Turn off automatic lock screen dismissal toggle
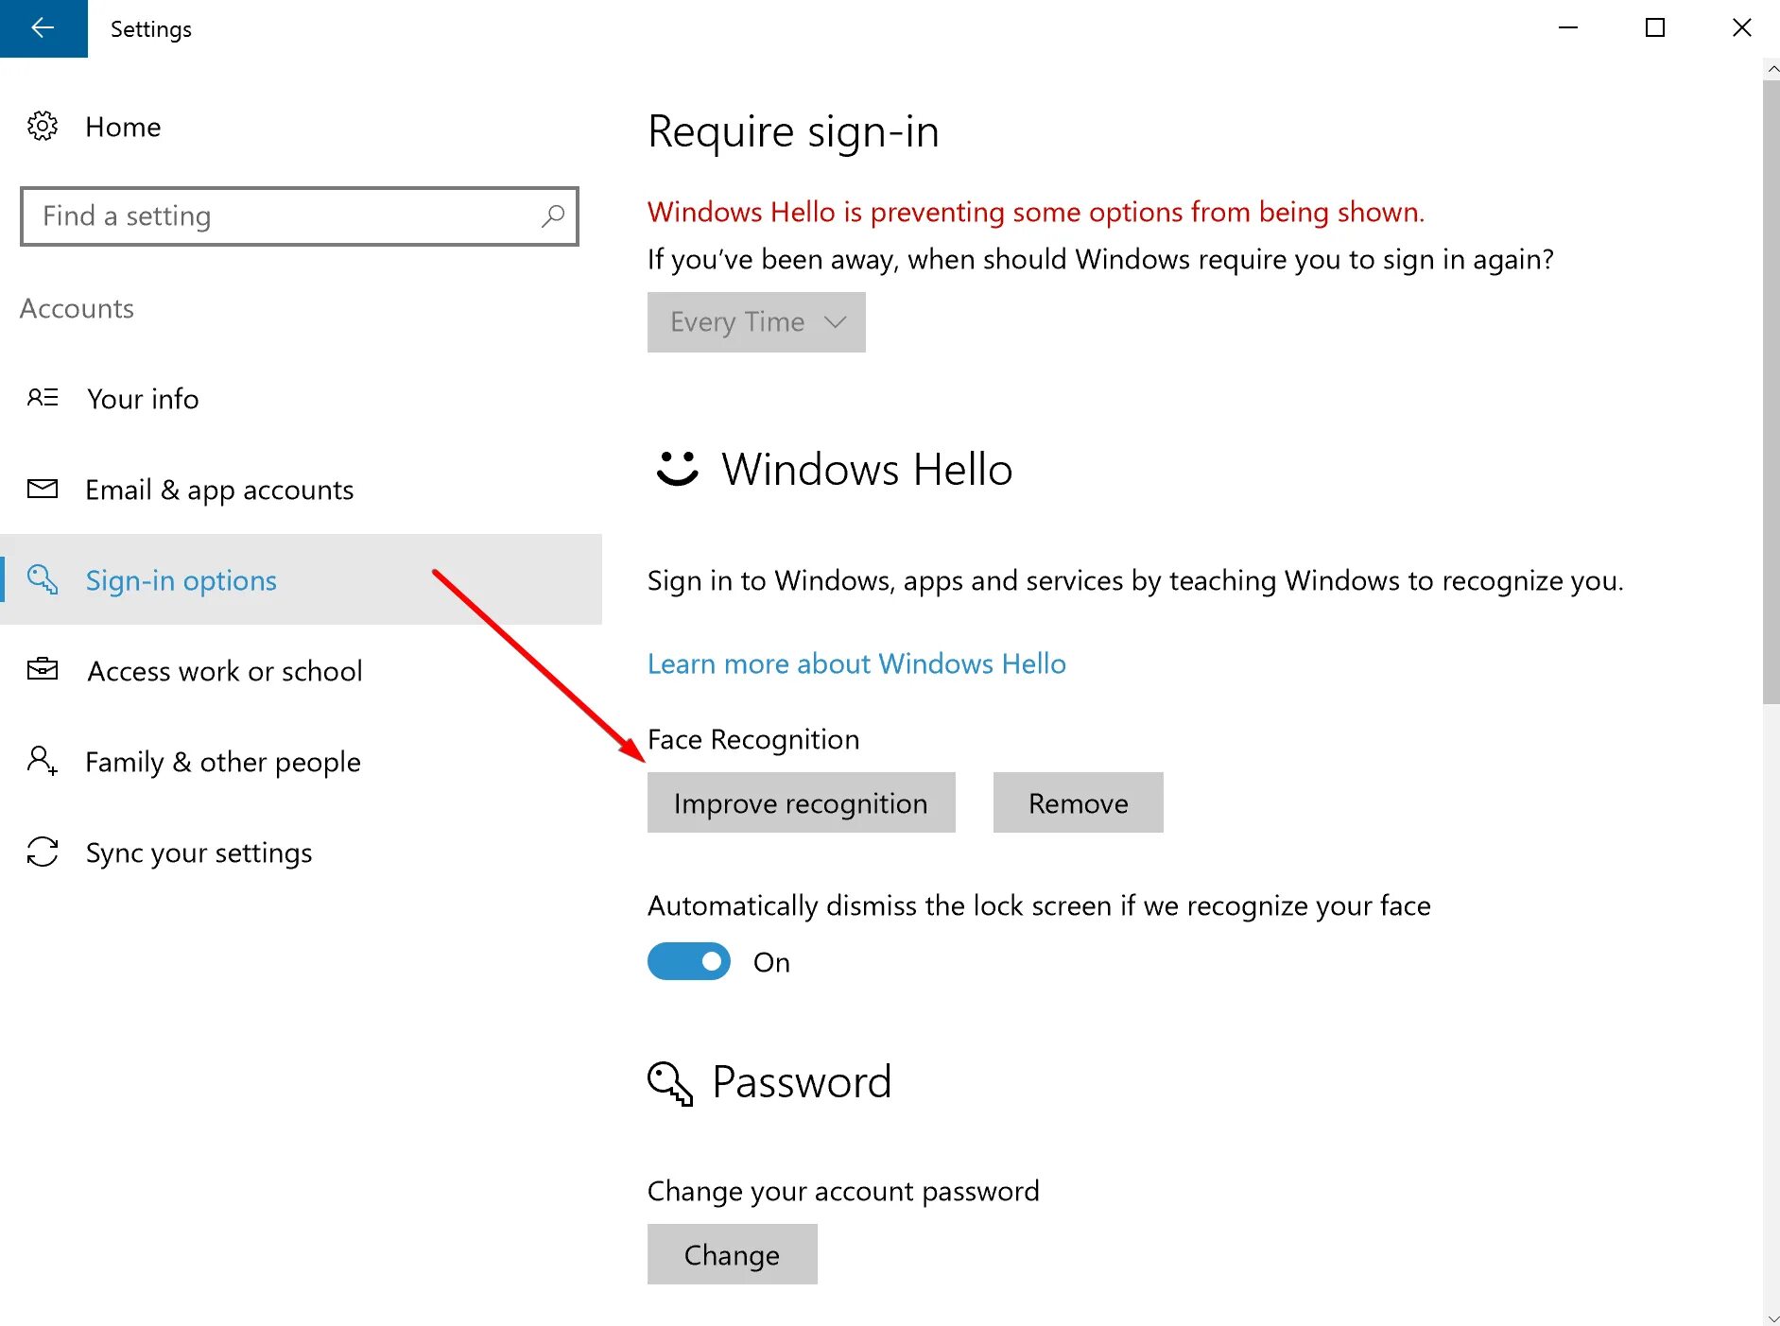This screenshot has height=1326, width=1780. pyautogui.click(x=688, y=961)
